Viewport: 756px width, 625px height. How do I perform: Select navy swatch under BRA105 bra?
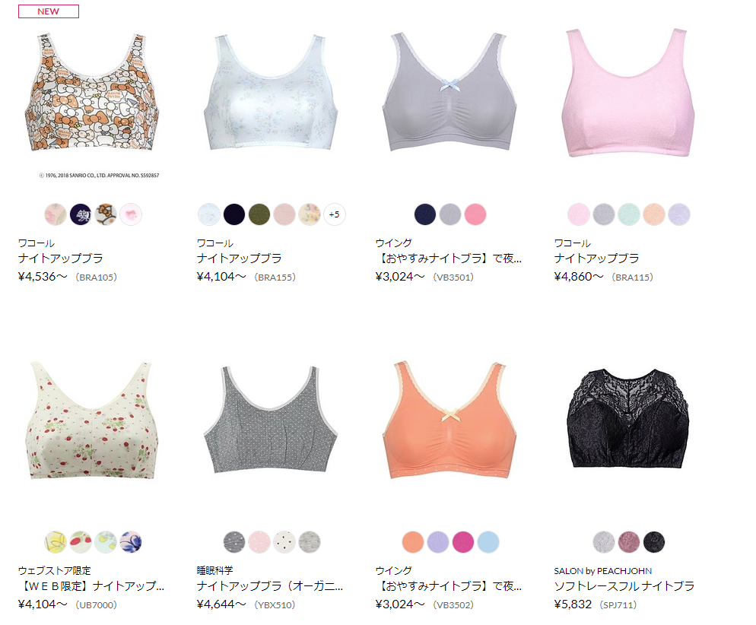pyautogui.click(x=81, y=214)
